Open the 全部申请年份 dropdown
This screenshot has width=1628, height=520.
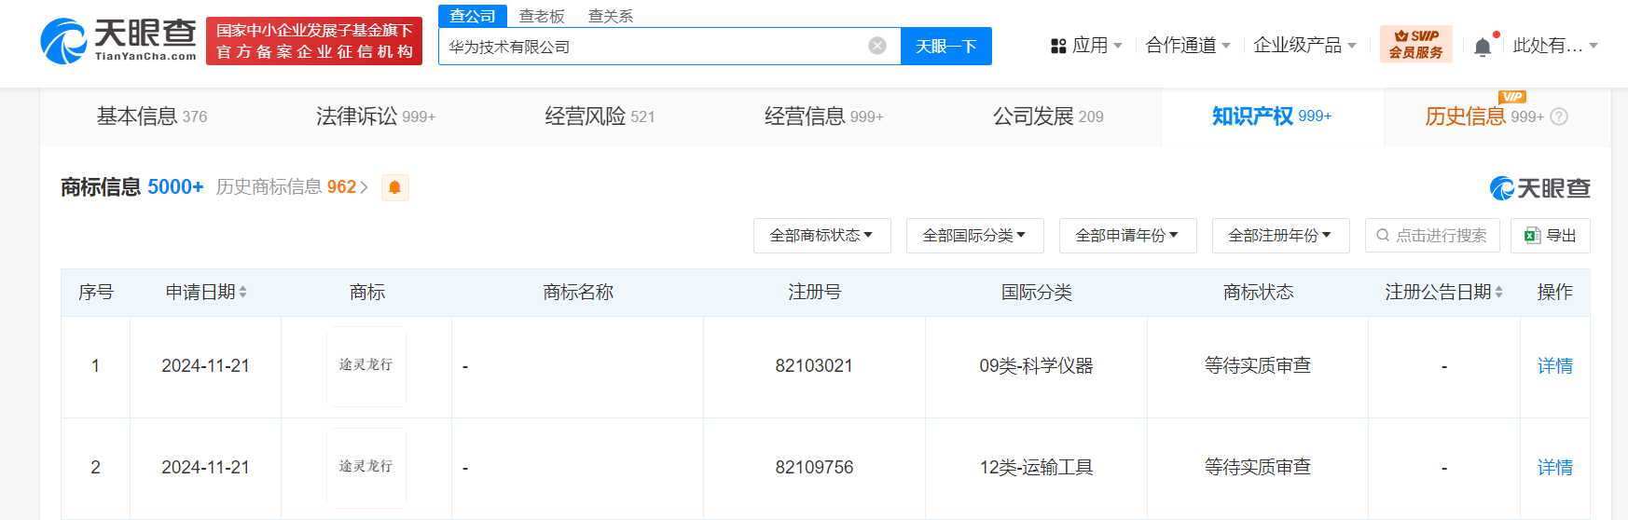pos(1127,236)
